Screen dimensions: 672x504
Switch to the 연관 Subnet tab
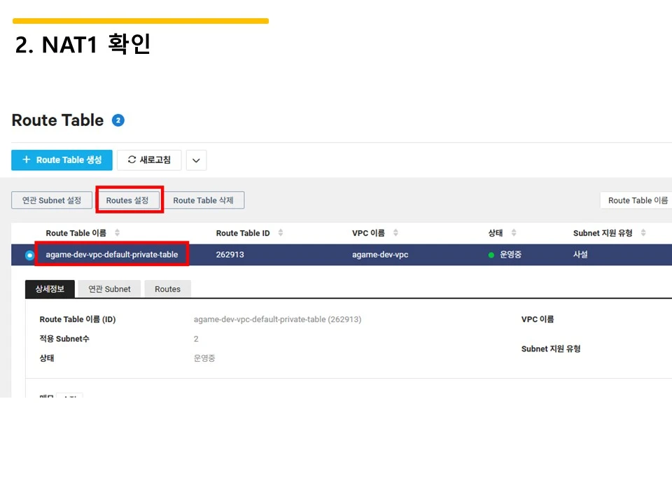[x=109, y=288]
